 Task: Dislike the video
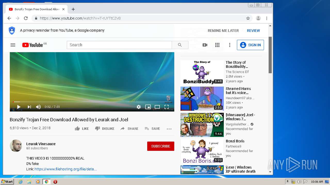click(x=105, y=129)
